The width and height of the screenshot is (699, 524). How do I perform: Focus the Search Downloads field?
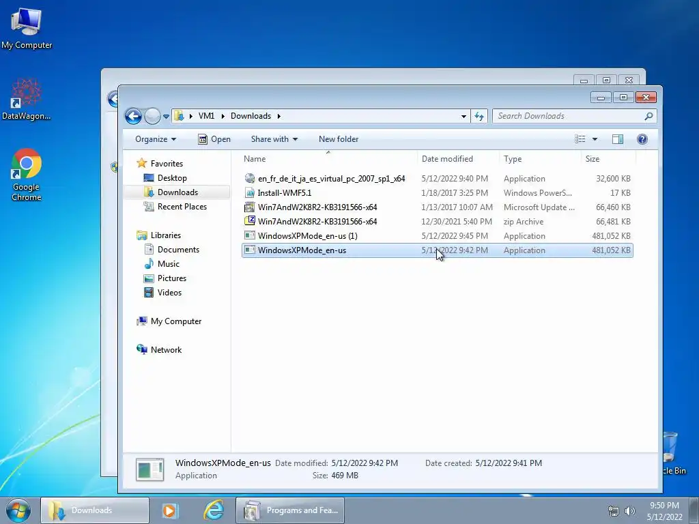[x=574, y=116]
